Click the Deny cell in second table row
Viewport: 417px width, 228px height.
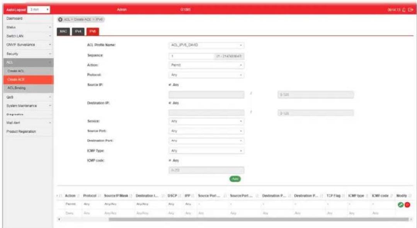pyautogui.click(x=69, y=213)
